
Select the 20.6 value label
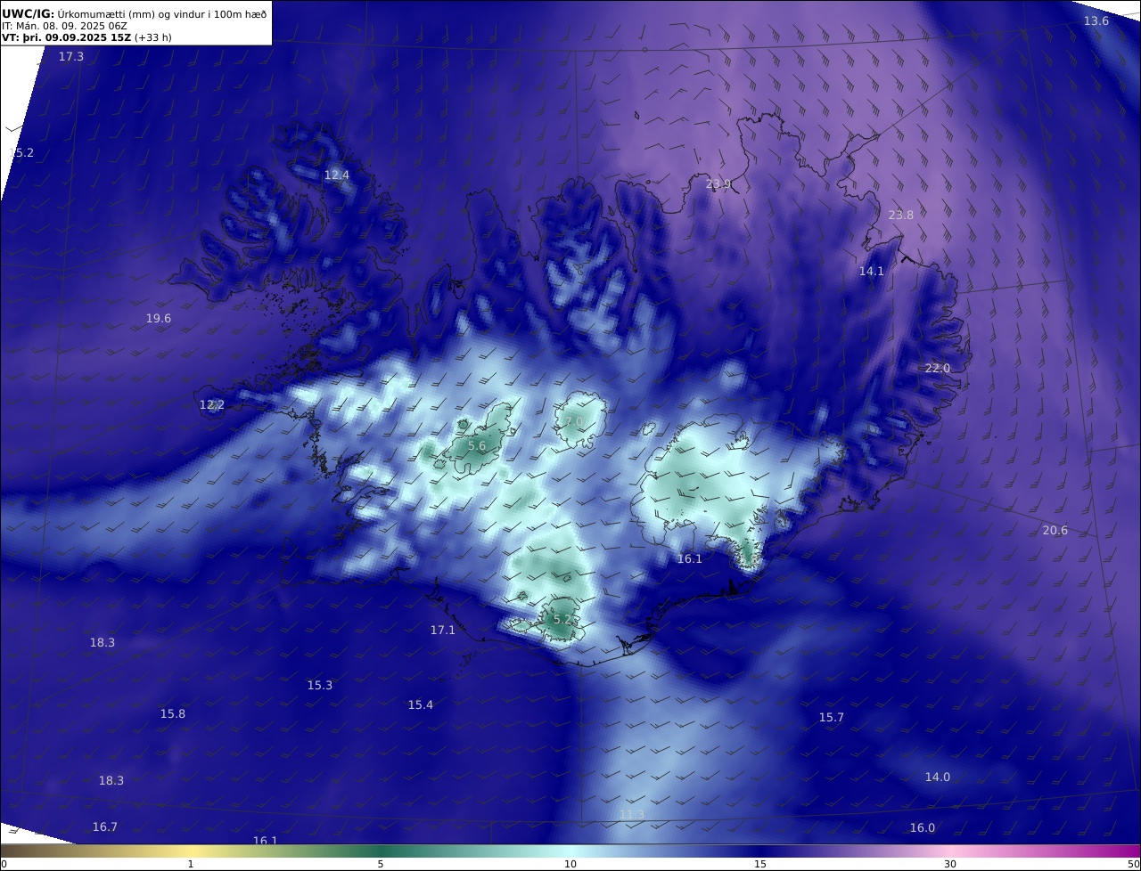(1055, 530)
